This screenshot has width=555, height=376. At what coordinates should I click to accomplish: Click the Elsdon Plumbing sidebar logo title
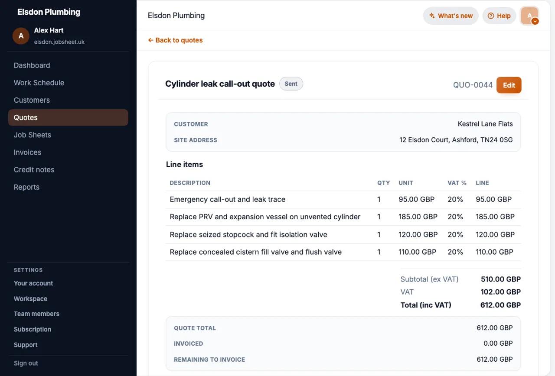49,12
